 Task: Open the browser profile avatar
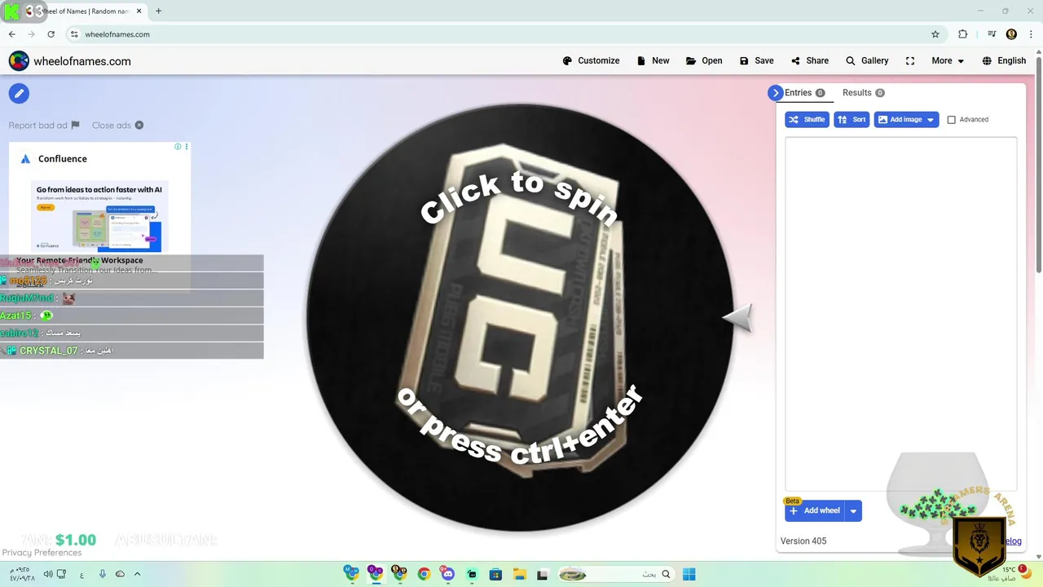click(1011, 34)
